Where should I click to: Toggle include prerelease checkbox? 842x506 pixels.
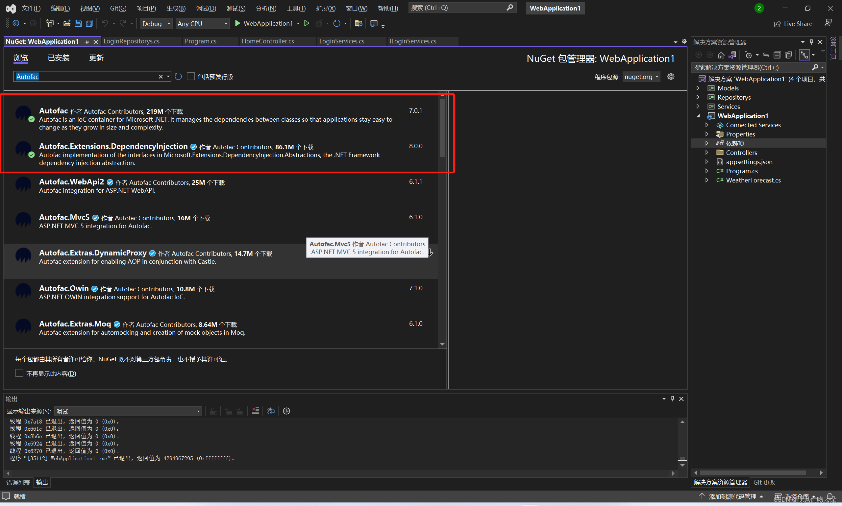tap(191, 77)
